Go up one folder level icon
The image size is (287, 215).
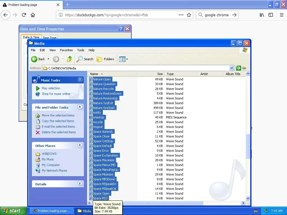(x=70, y=59)
